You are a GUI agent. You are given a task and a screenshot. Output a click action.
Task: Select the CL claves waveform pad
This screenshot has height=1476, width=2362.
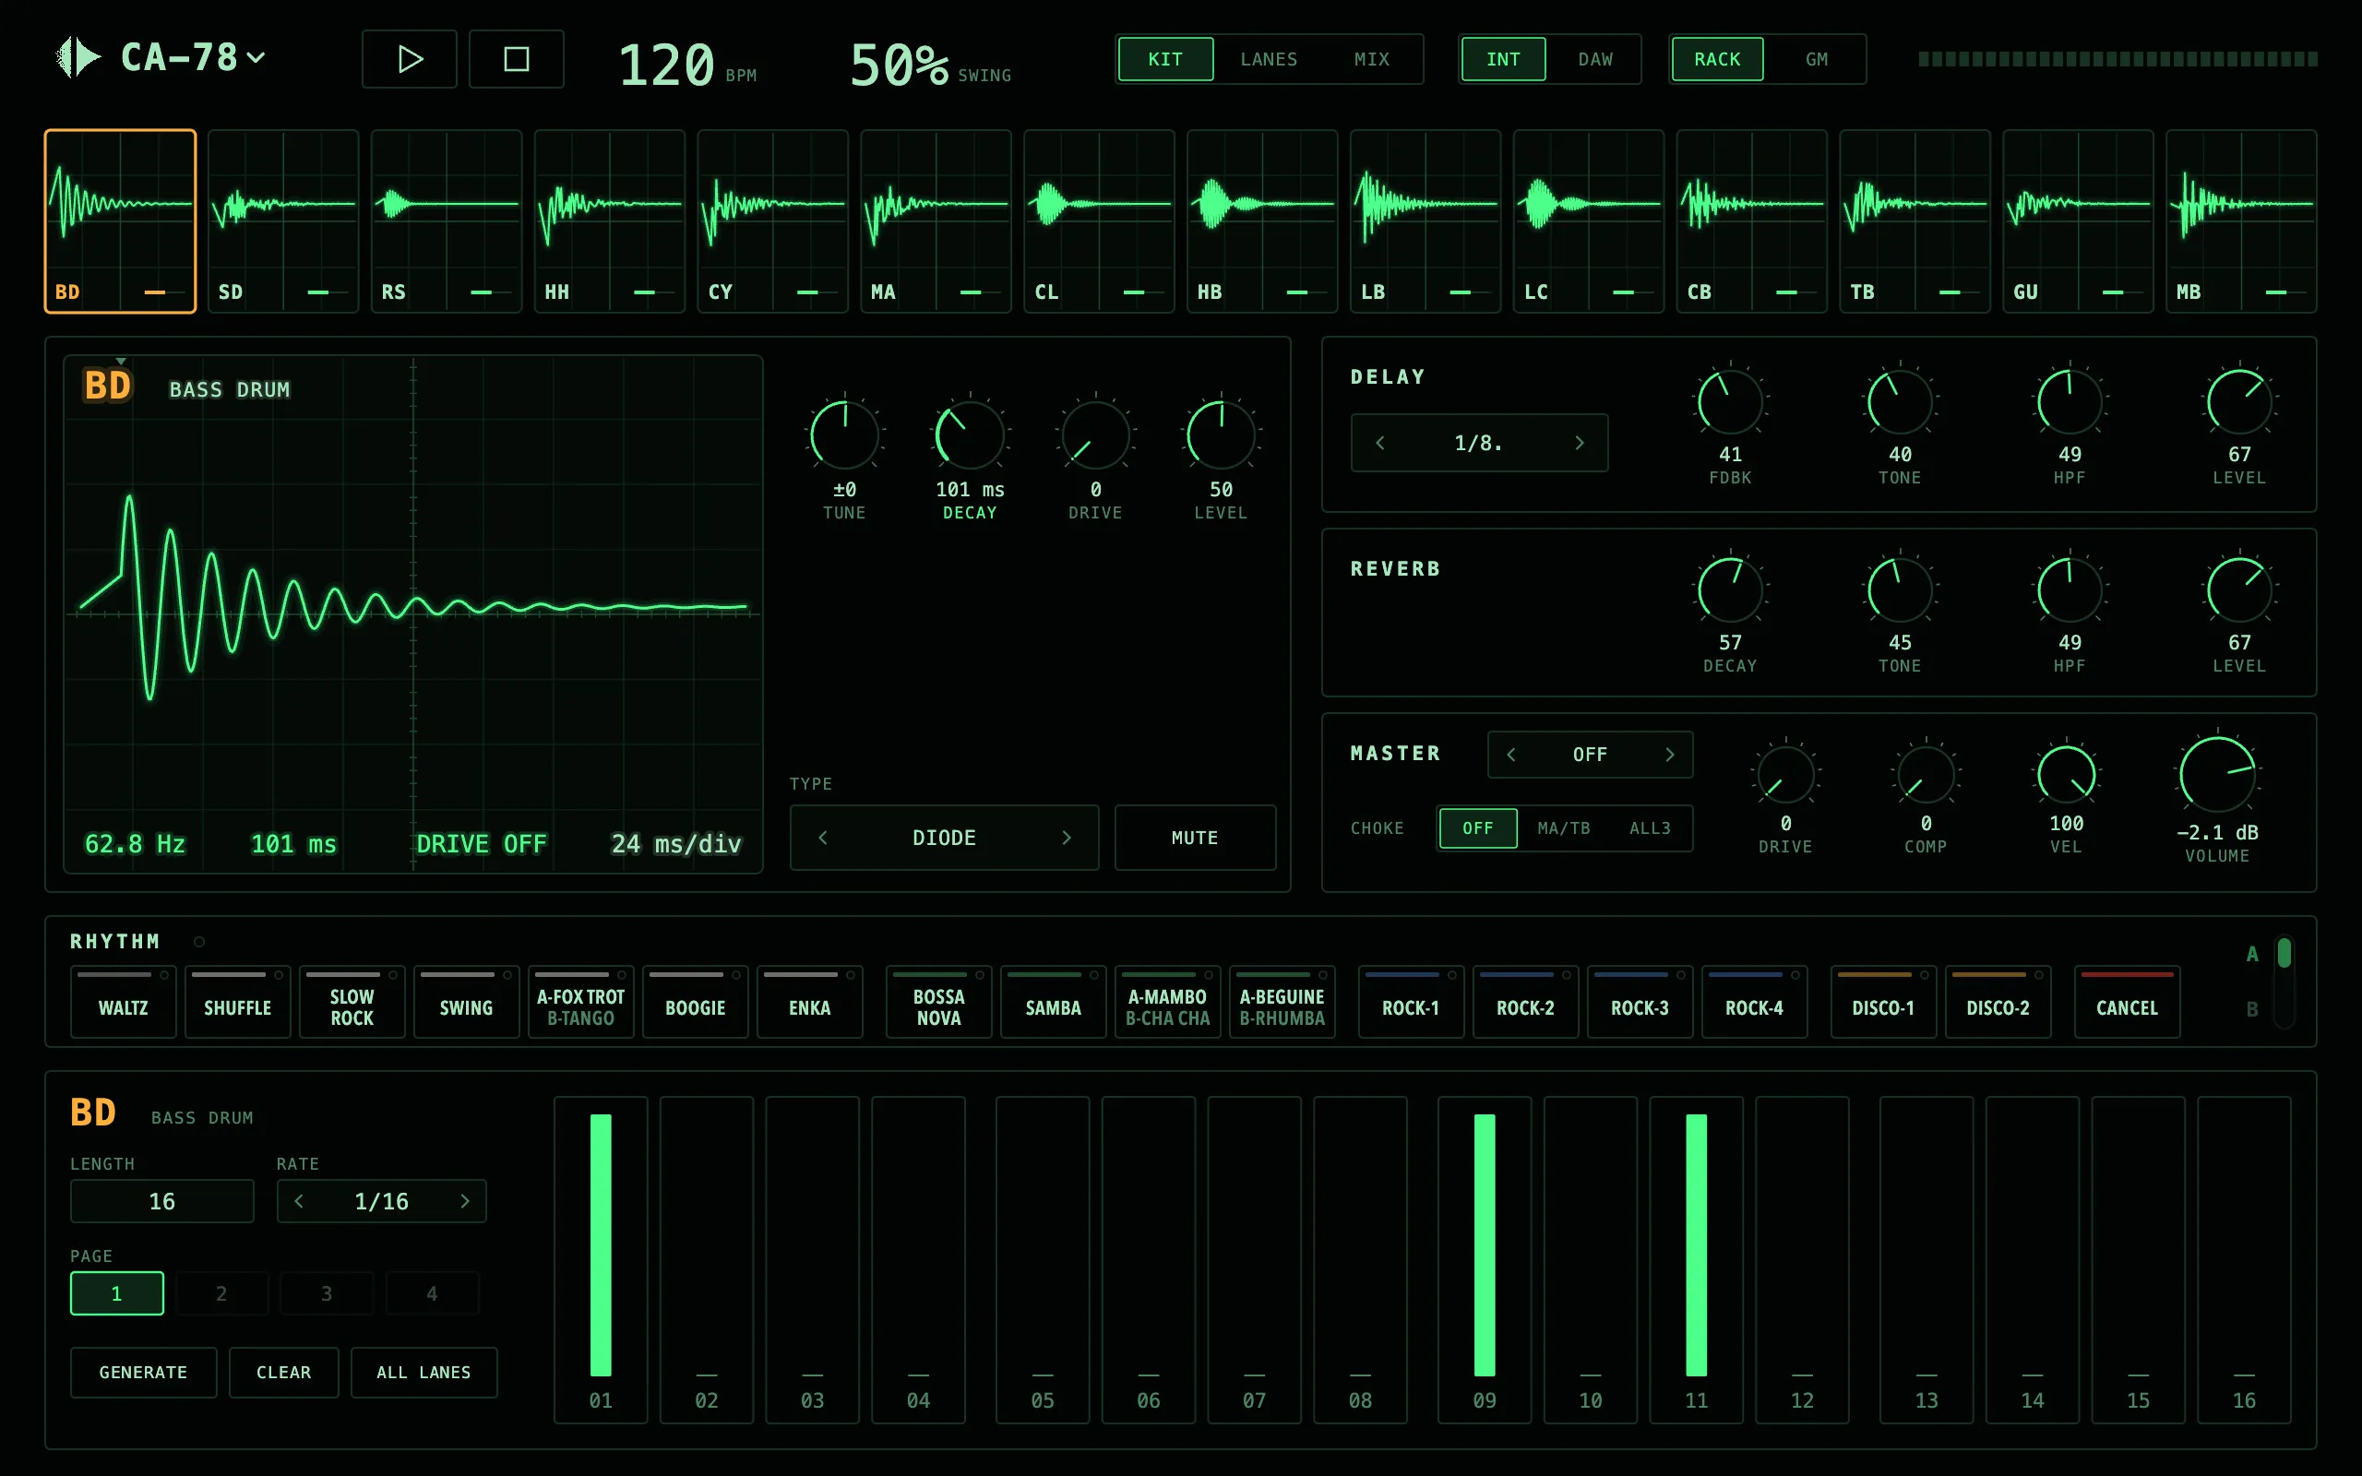click(x=1099, y=221)
